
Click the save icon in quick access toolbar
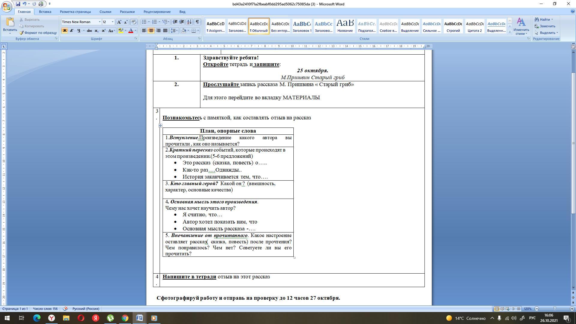(x=18, y=4)
